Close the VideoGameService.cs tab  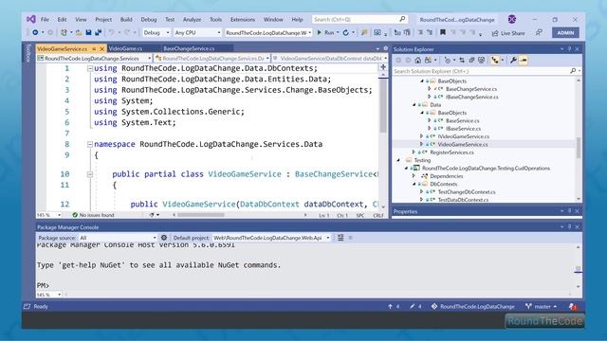[x=102, y=48]
